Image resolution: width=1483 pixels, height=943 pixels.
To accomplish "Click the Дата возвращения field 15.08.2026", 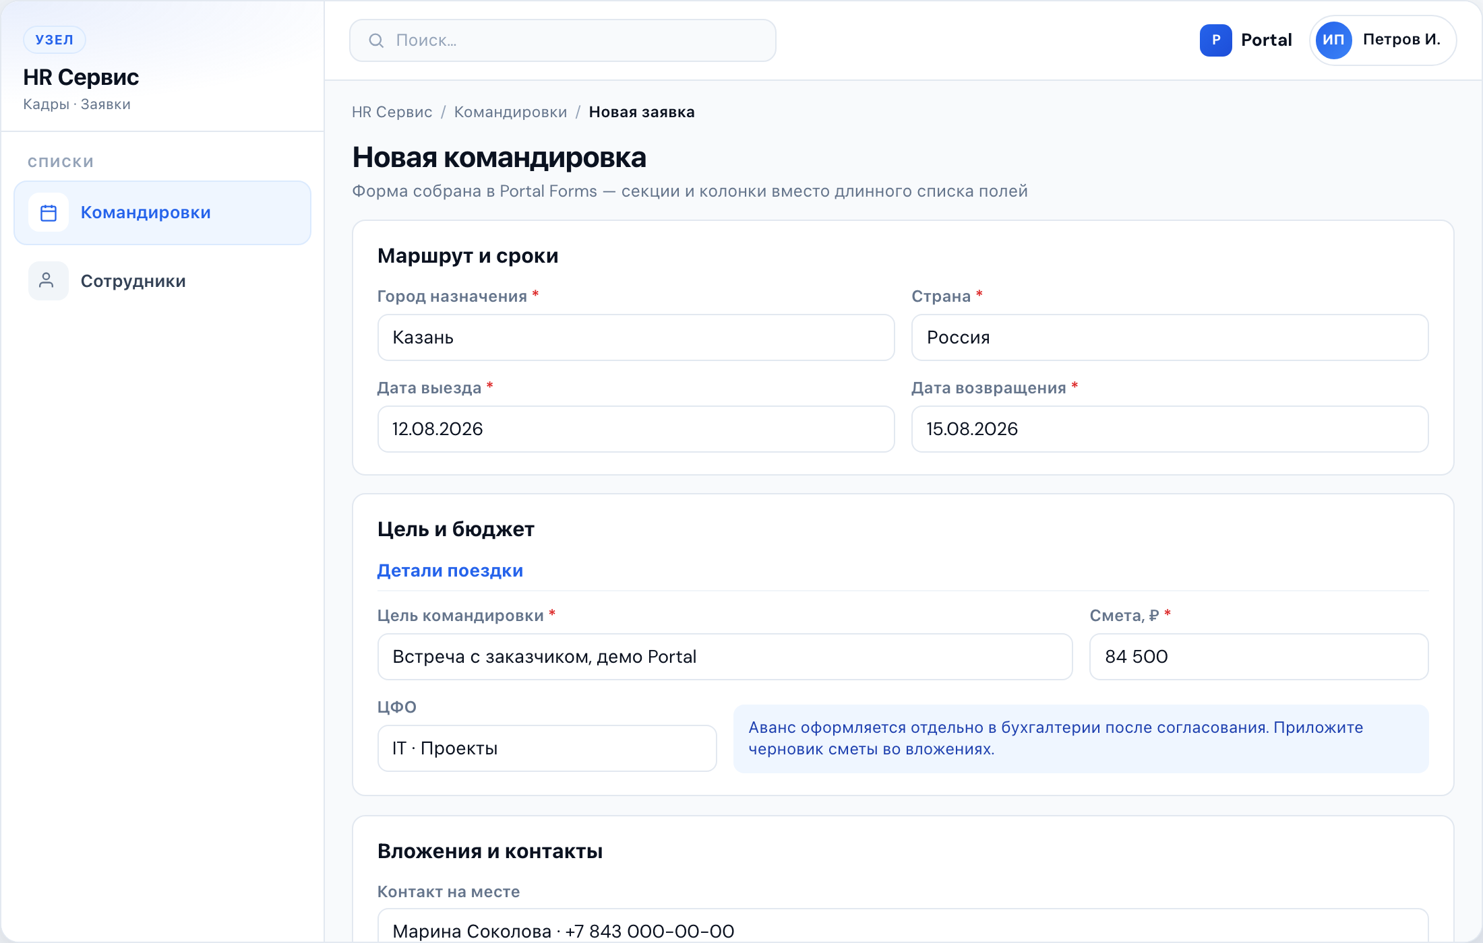I will coord(1170,429).
